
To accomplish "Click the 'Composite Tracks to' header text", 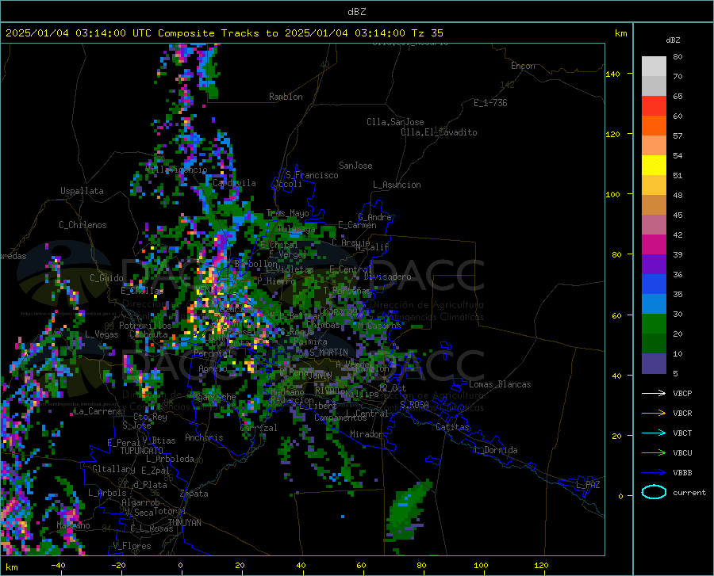I will [218, 33].
